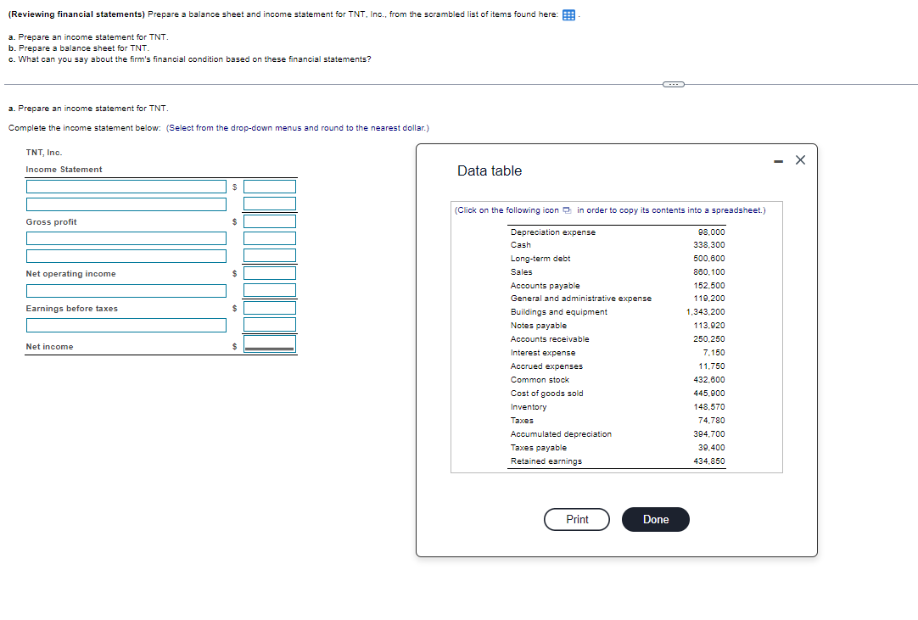Screen dimensions: 918x620
Task: Open the dropdown directly below Gross profit
Action: click(x=126, y=238)
